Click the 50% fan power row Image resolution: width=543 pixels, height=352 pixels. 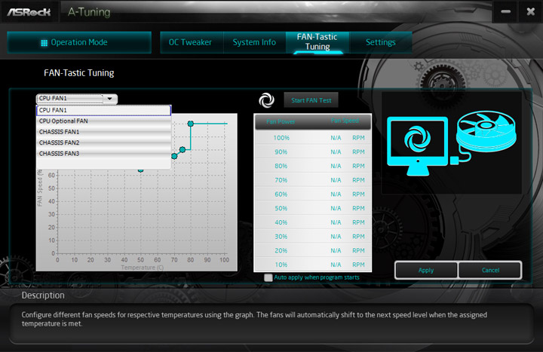tap(313, 208)
